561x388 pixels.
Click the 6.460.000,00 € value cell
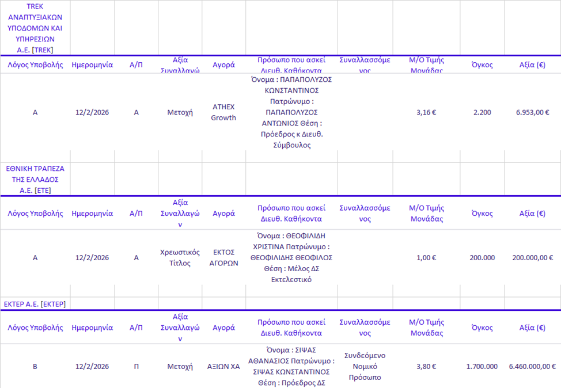532,366
